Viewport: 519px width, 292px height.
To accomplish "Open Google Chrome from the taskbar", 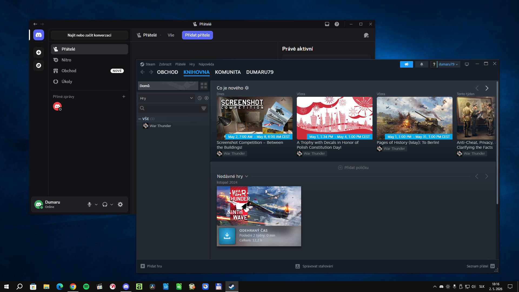I will pyautogui.click(x=73, y=287).
